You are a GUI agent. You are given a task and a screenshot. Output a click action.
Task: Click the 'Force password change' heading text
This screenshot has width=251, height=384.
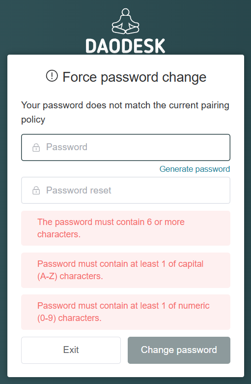(x=135, y=77)
